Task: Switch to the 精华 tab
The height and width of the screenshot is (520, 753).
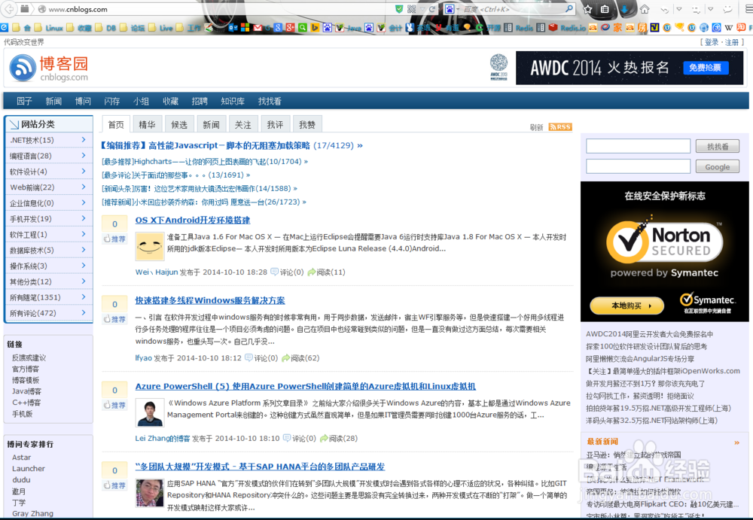Action: pos(147,124)
